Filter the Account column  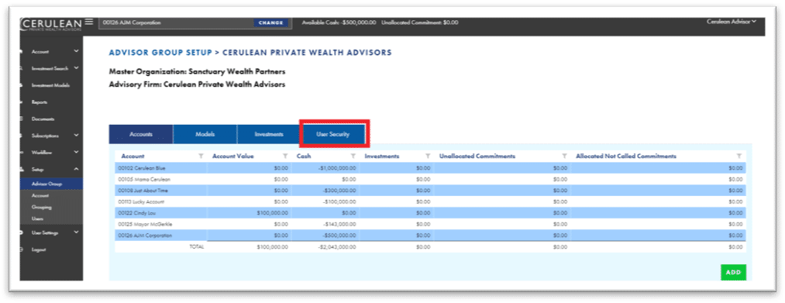click(x=201, y=157)
